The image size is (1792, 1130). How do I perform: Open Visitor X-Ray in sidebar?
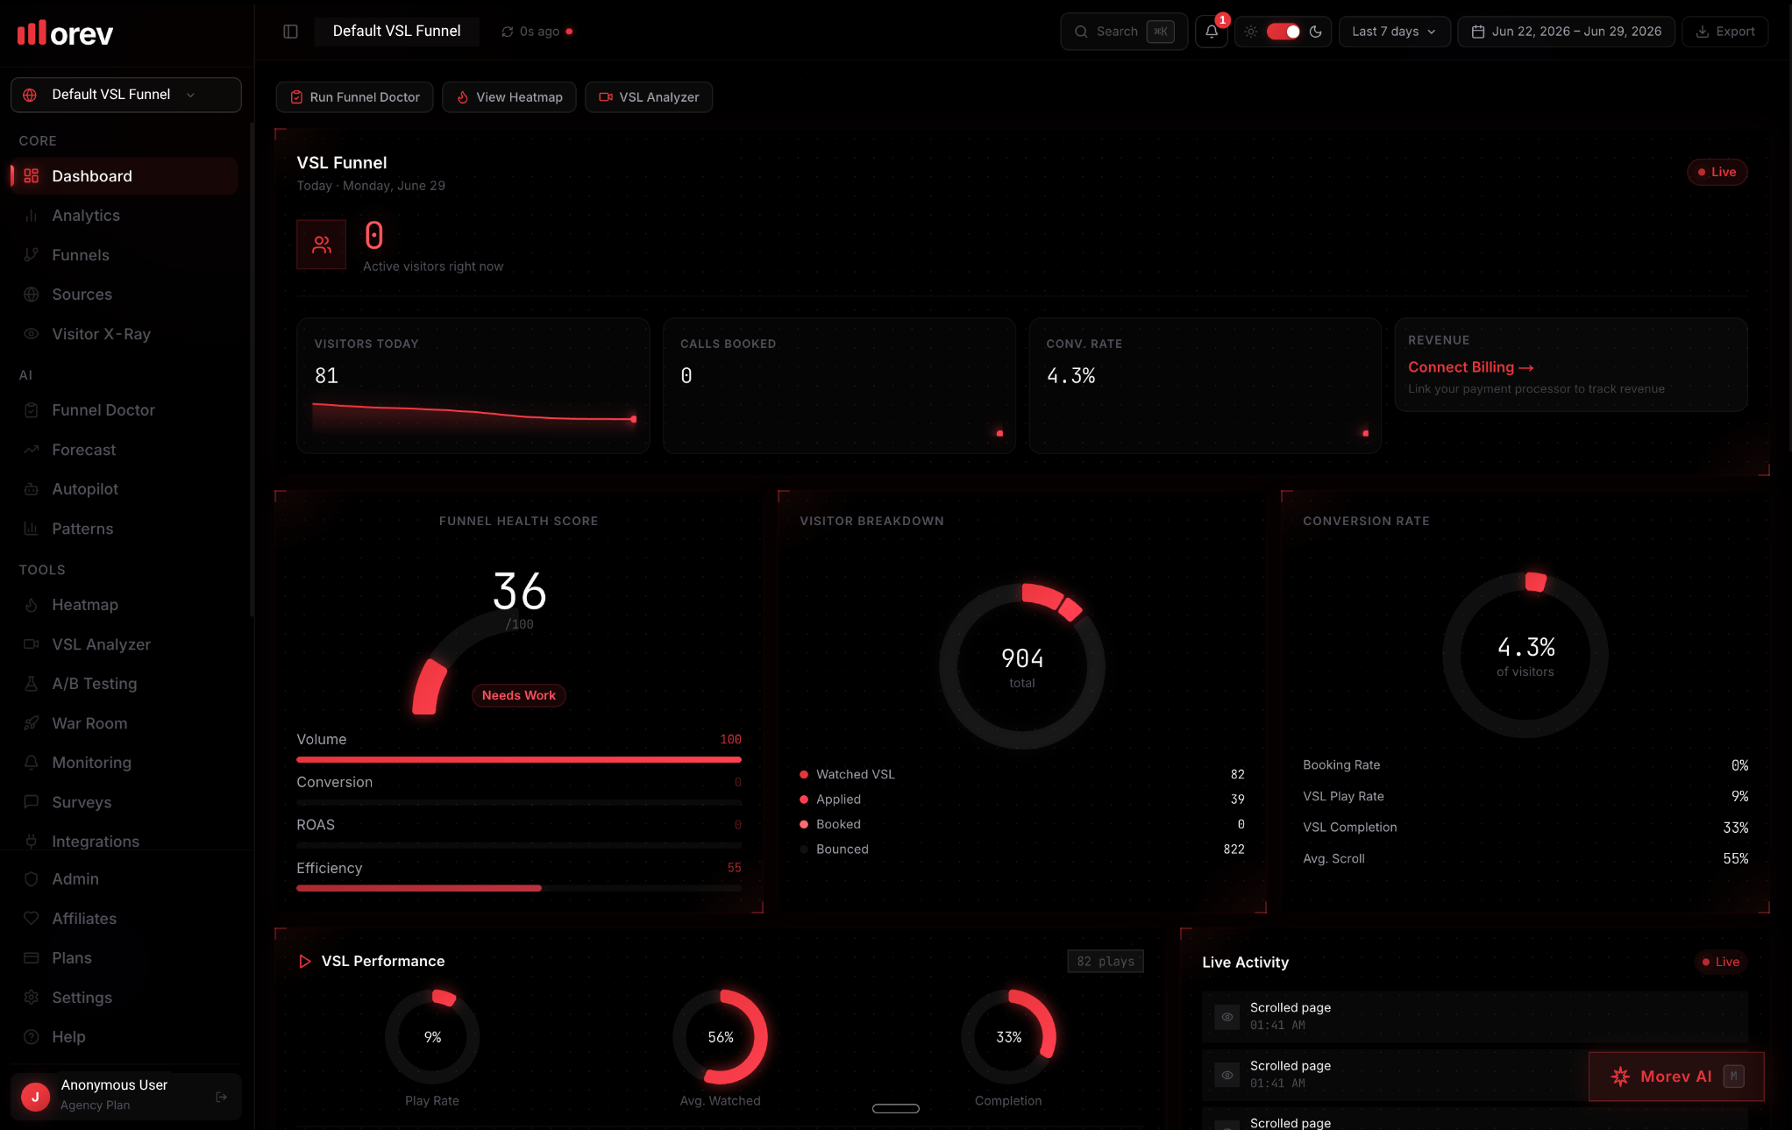pyautogui.click(x=124, y=334)
